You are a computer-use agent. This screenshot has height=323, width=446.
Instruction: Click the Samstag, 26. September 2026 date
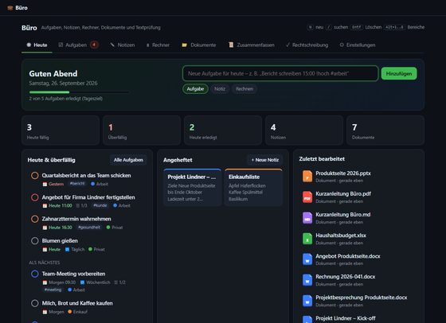point(63,84)
